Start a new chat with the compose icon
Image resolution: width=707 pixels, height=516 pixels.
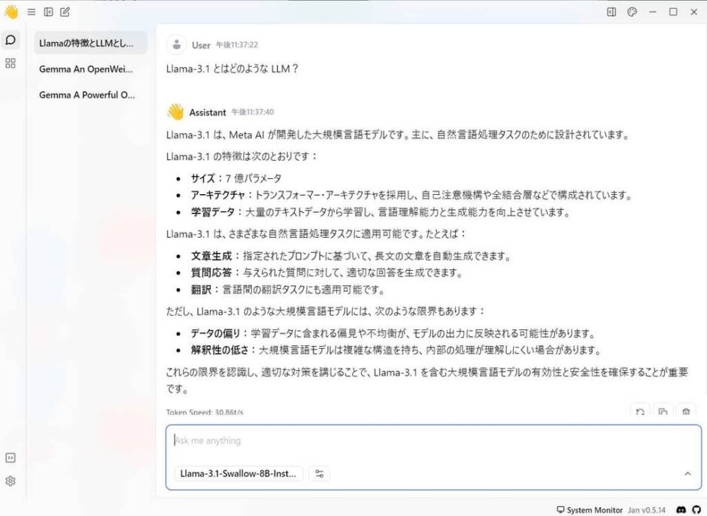tap(65, 12)
